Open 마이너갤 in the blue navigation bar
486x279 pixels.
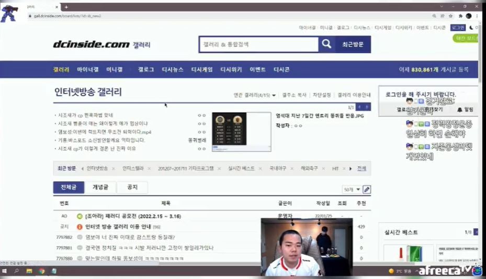[x=88, y=69]
